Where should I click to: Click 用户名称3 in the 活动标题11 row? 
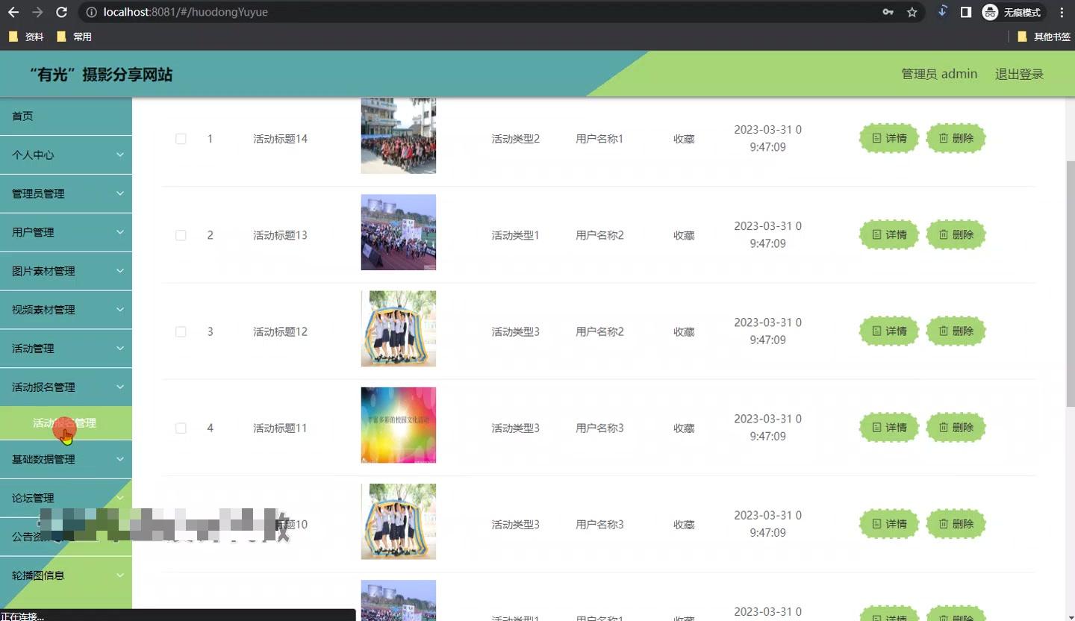click(x=599, y=428)
